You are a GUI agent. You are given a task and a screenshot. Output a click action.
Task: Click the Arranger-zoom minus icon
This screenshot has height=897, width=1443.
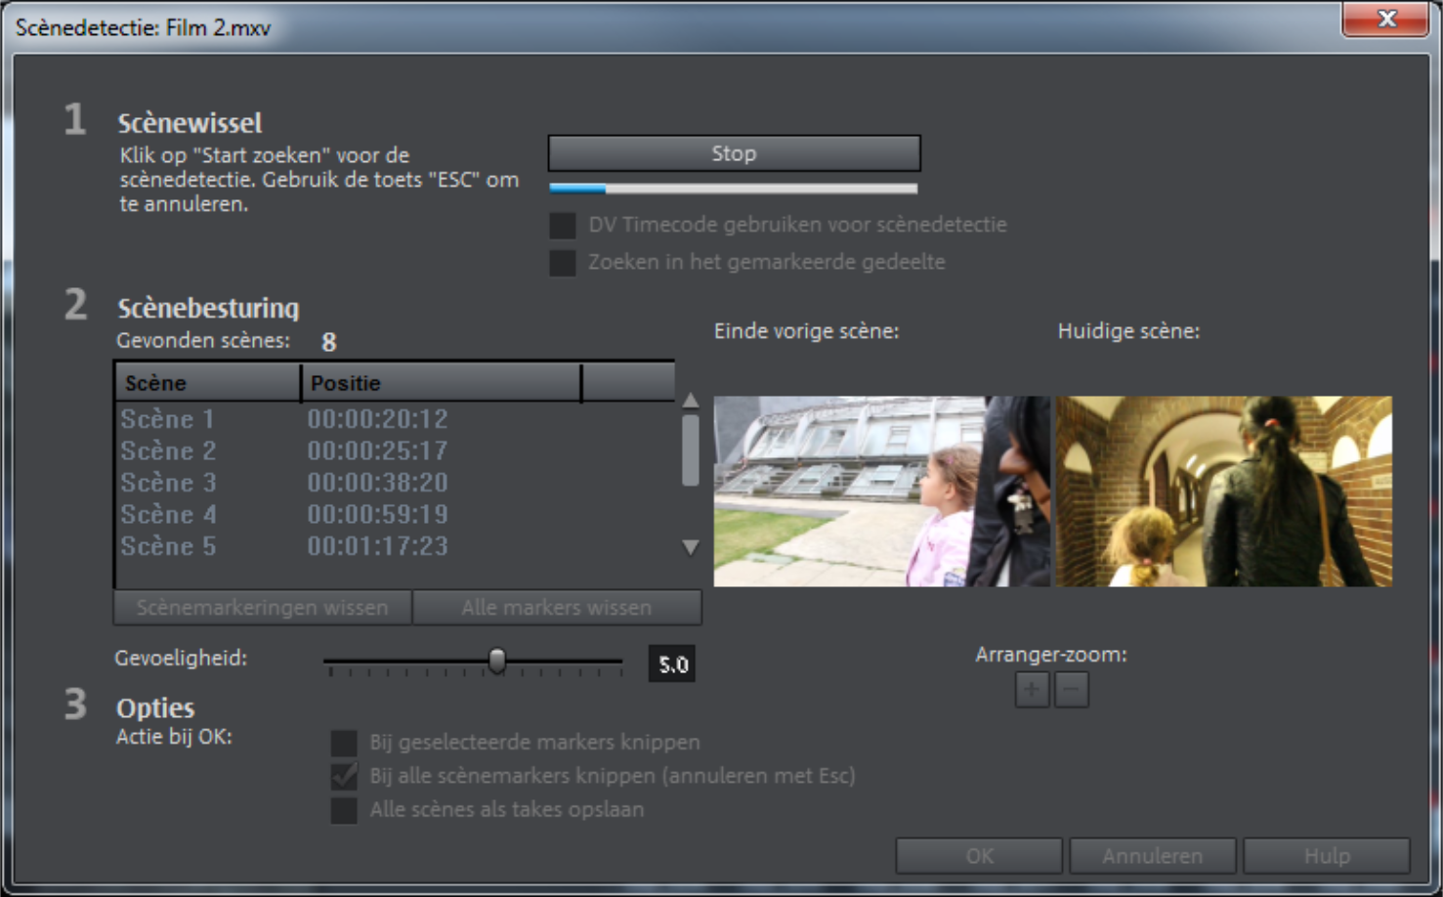click(1072, 690)
